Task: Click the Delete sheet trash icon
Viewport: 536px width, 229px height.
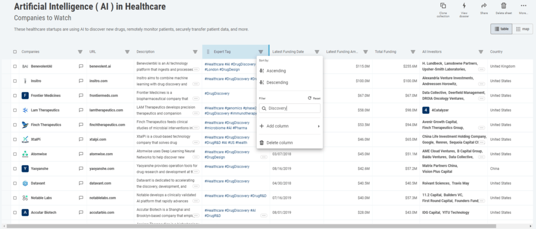Action: click(x=504, y=6)
